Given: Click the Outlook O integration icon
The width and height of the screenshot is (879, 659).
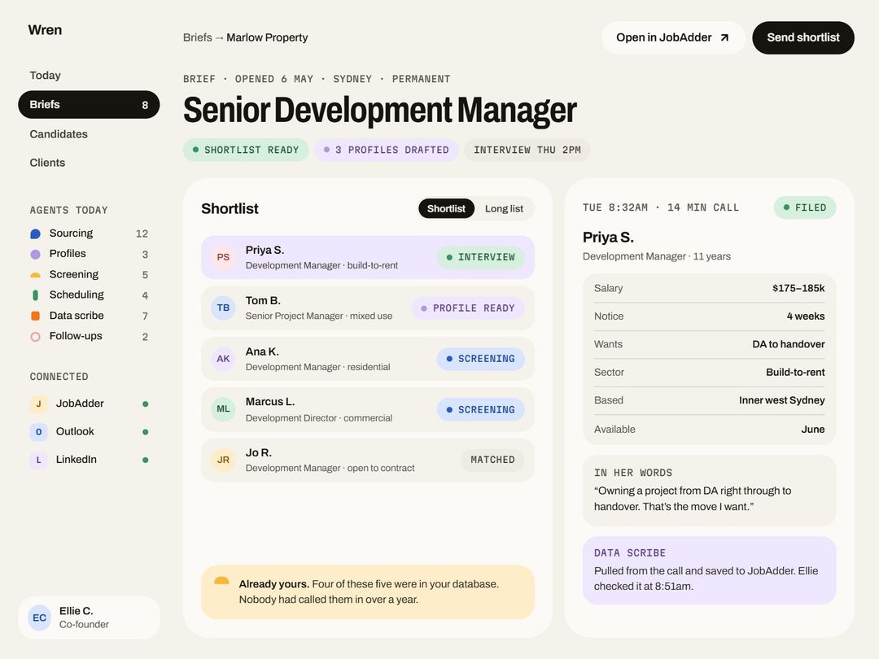Looking at the screenshot, I should (39, 431).
